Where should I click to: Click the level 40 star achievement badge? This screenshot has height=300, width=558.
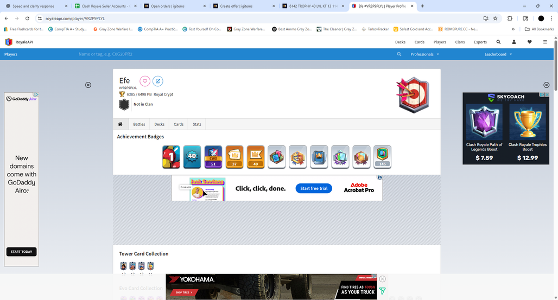[x=192, y=157]
